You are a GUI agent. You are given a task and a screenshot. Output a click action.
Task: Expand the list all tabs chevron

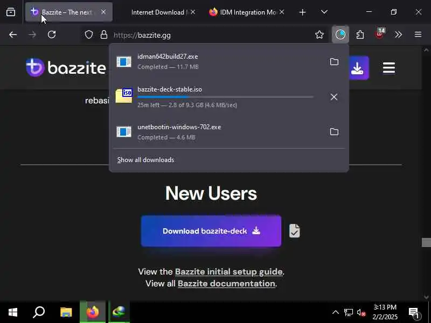[x=324, y=12]
